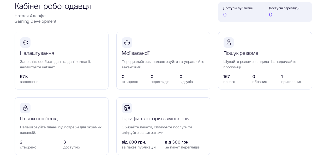
Task: Open Тарифи та історія замовлень
Action: pos(155,119)
